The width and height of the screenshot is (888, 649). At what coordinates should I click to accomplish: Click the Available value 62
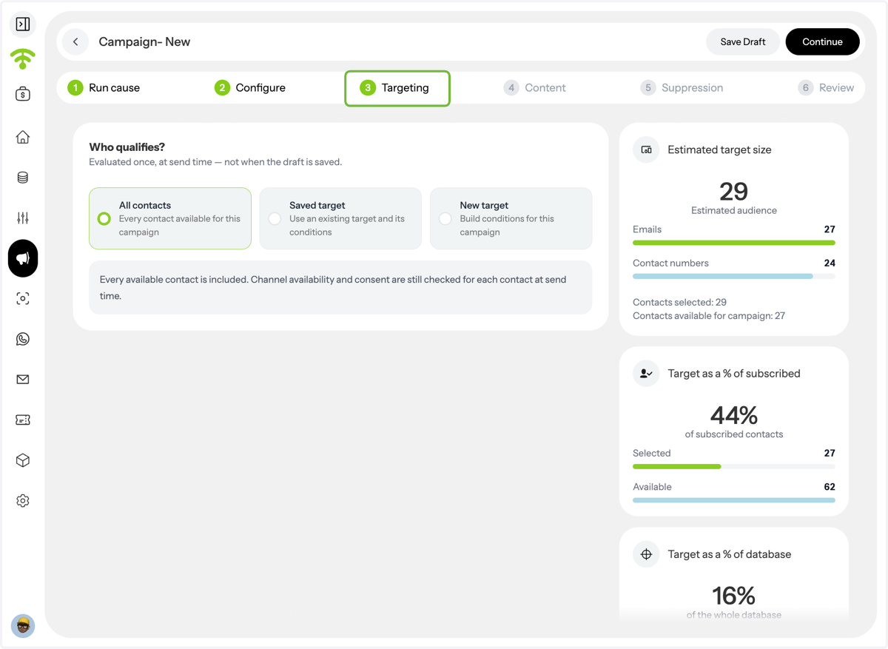[x=830, y=487]
